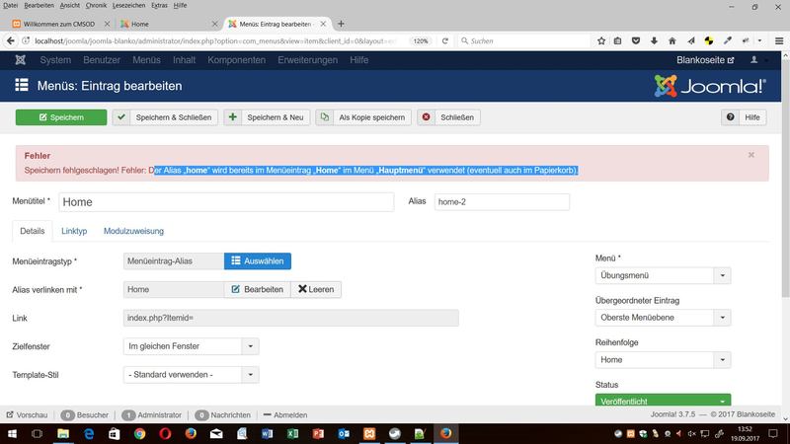
Task: Click Speichern & Schließen
Action: (165, 117)
